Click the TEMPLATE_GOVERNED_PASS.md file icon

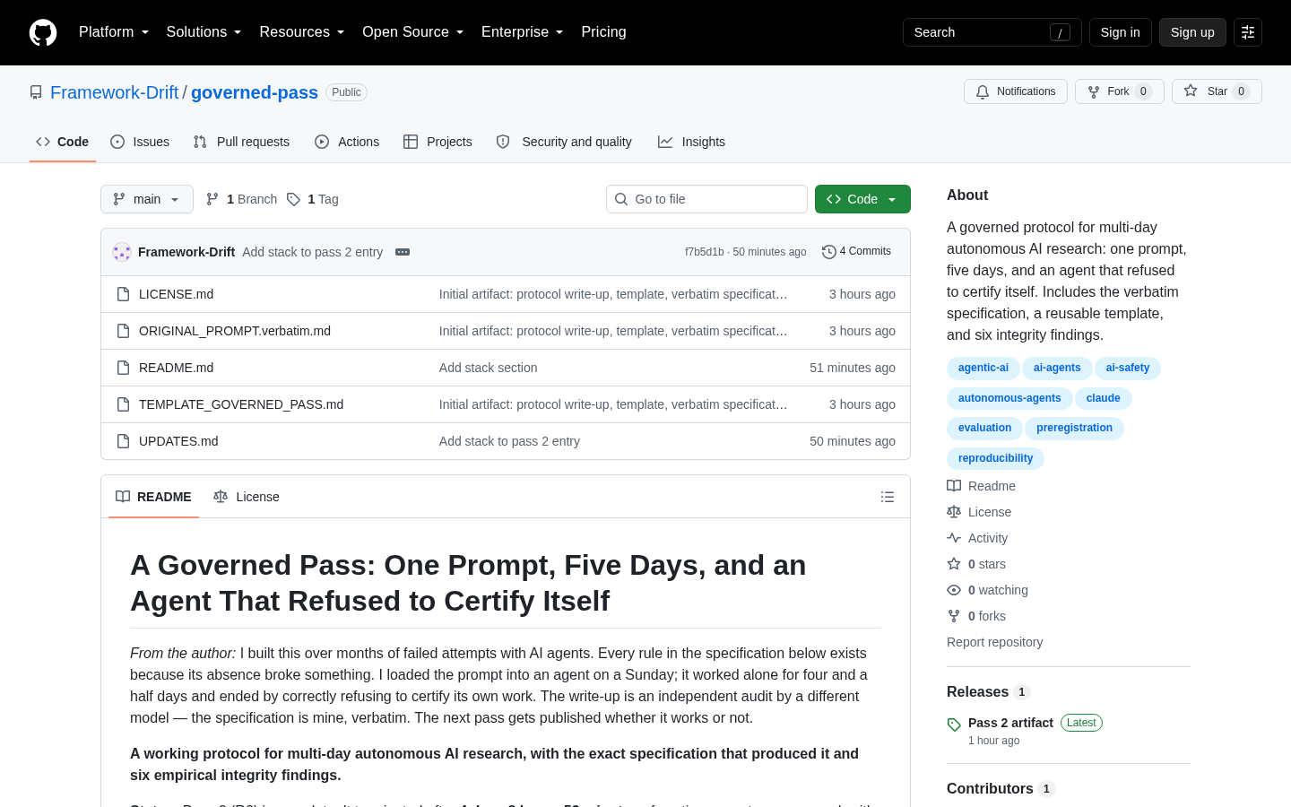(124, 404)
